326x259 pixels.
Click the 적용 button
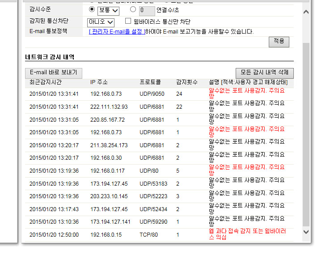point(279,42)
